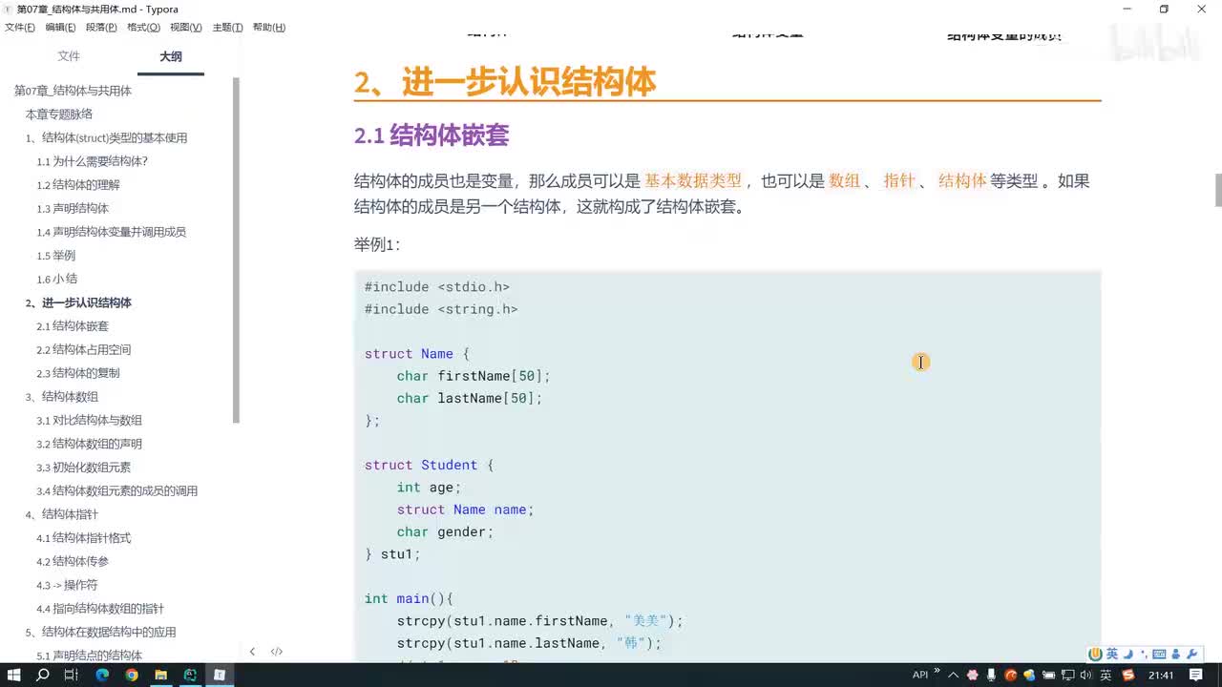Open the 格式(O) menu
The width and height of the screenshot is (1222, 687).
(144, 28)
